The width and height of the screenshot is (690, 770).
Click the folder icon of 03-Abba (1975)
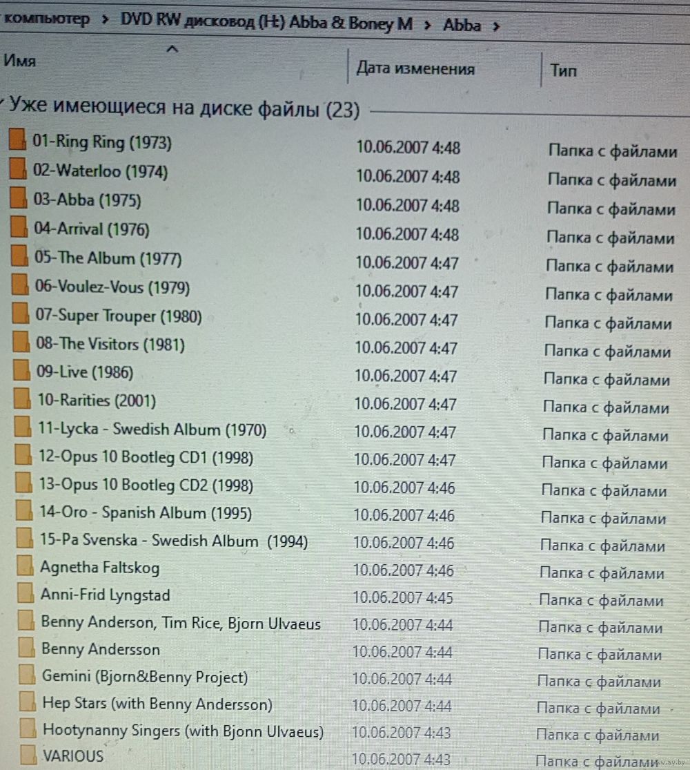point(19,198)
